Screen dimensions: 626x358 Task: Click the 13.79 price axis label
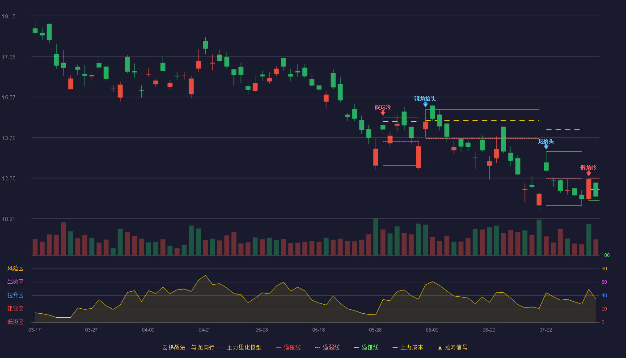click(8, 138)
